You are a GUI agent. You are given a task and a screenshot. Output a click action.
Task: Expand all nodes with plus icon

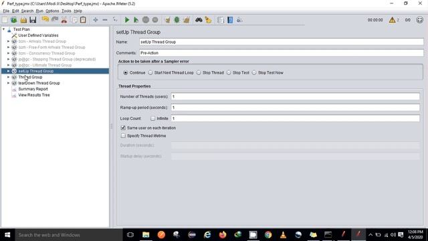pyautogui.click(x=95, y=19)
